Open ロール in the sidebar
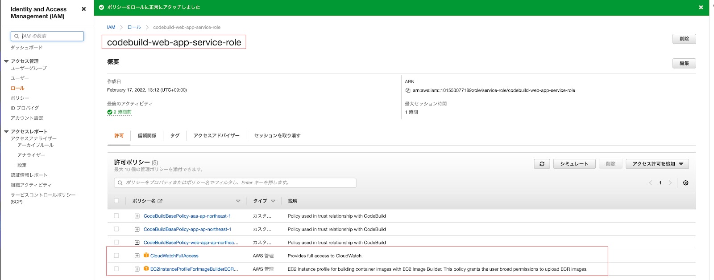The image size is (714, 280). point(17,88)
